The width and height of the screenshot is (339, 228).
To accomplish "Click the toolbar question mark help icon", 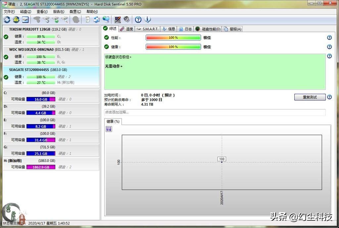I will [138, 20].
